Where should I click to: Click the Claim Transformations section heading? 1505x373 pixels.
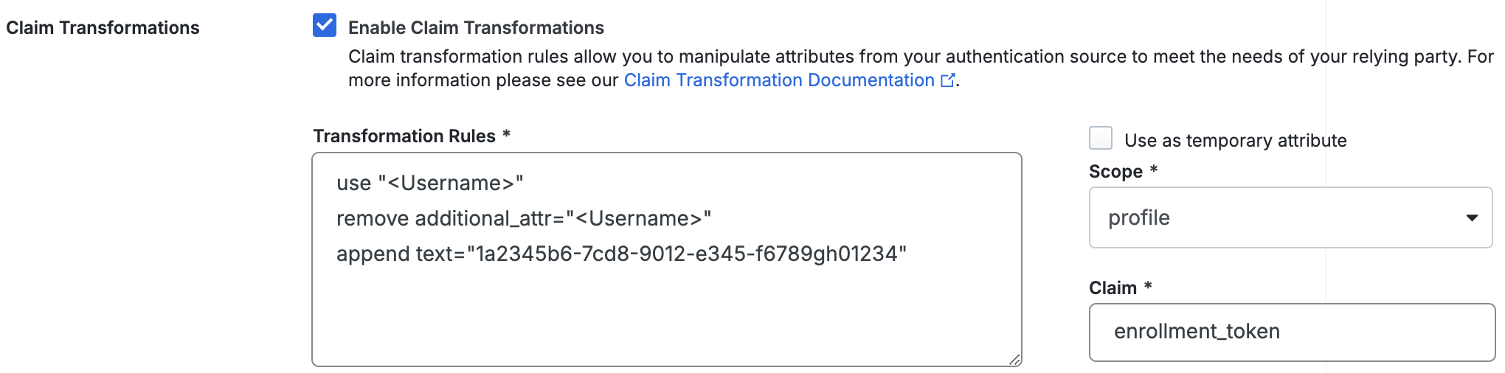point(103,28)
